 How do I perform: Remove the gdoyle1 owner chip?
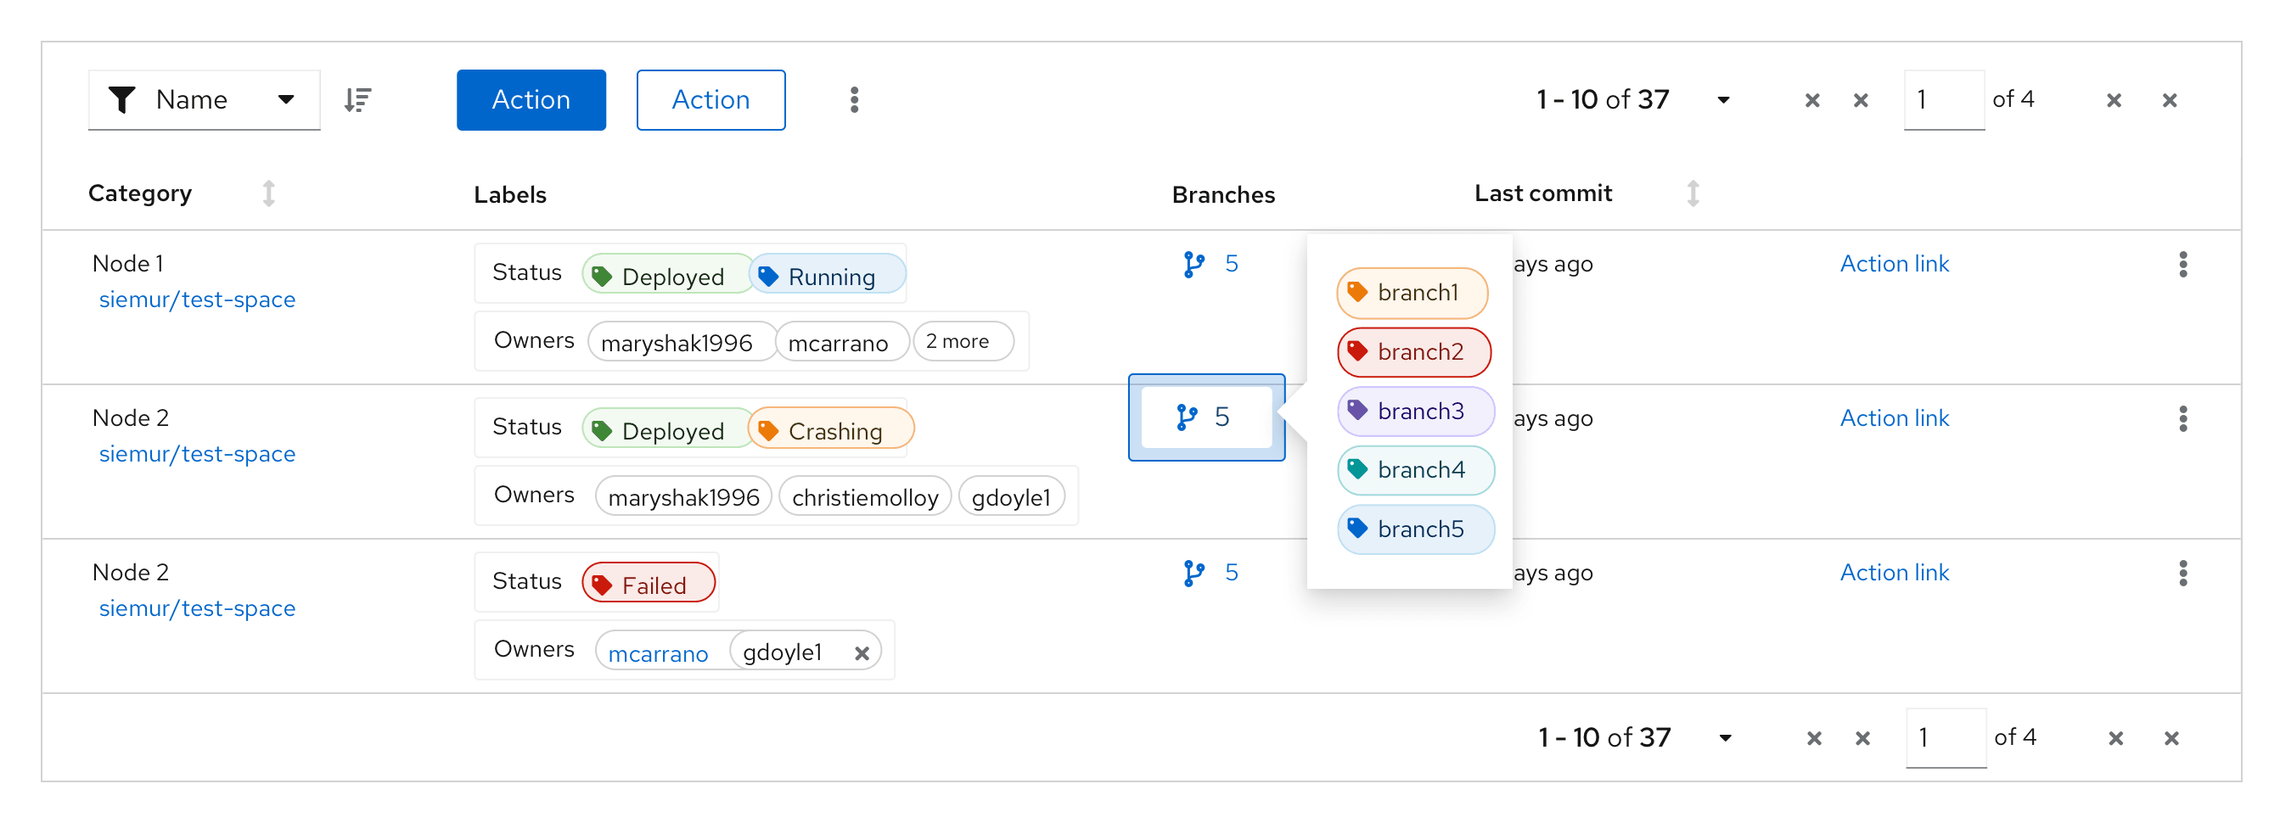pyautogui.click(x=862, y=653)
